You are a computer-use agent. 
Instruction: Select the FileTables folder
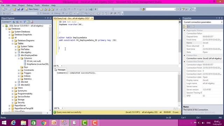pos(25,49)
